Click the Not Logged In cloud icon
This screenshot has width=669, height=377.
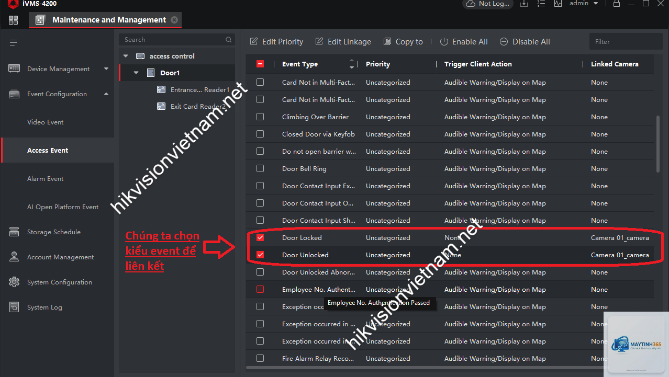point(472,3)
